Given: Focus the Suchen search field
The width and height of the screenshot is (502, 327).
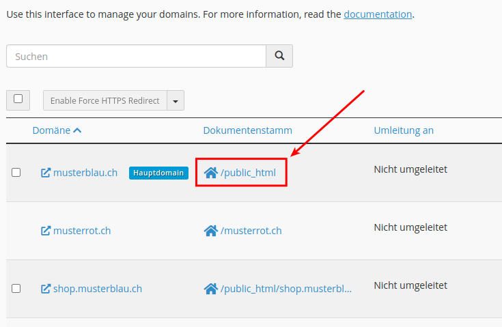Looking at the screenshot, I should point(136,56).
